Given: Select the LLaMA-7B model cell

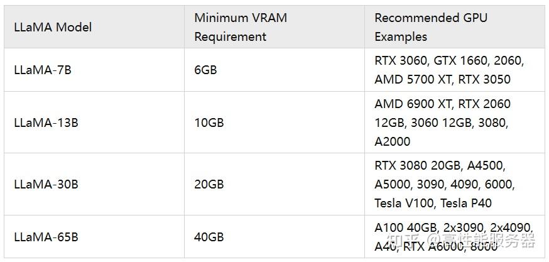Looking at the screenshot, I should (43, 70).
